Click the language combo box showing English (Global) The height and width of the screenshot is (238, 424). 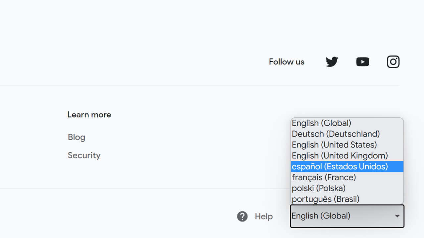click(341, 216)
